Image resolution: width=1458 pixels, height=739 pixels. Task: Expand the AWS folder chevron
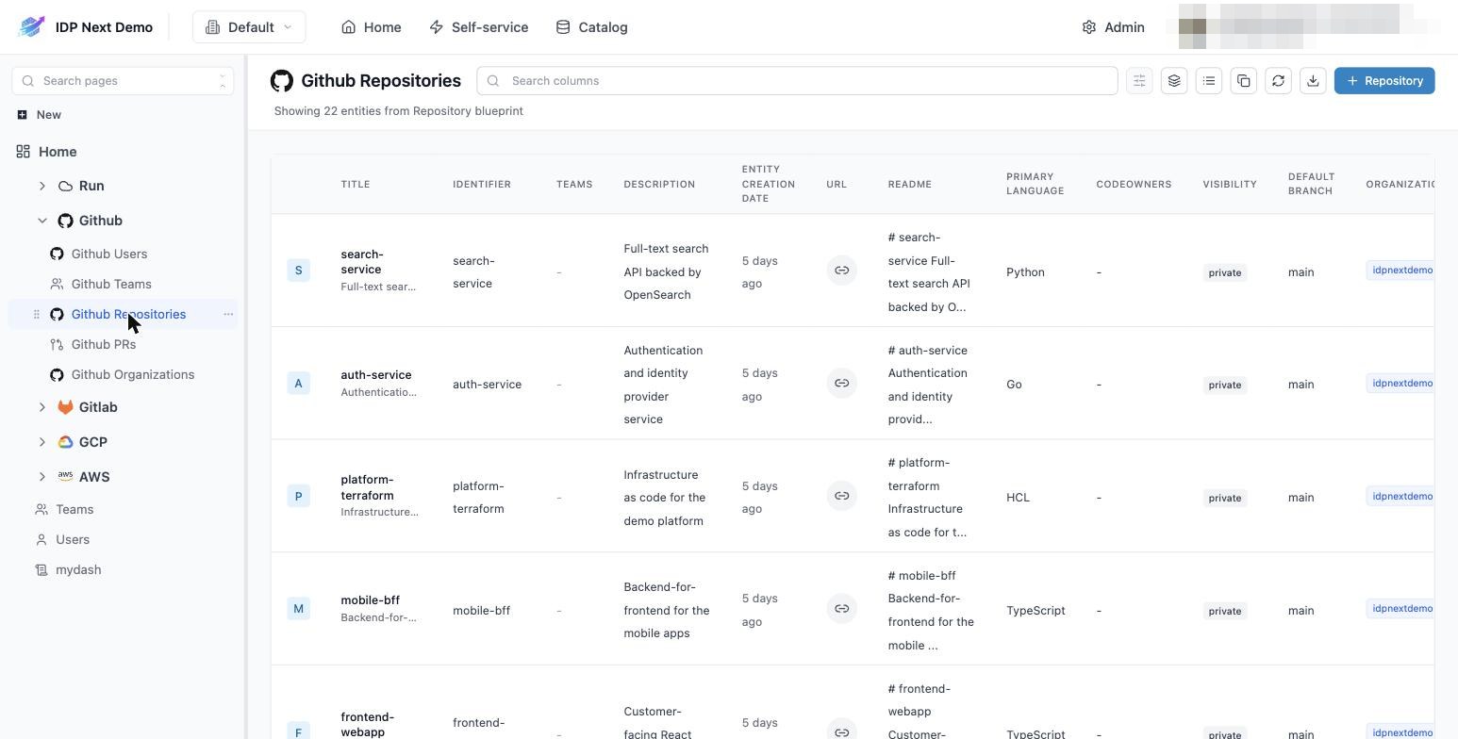click(42, 477)
